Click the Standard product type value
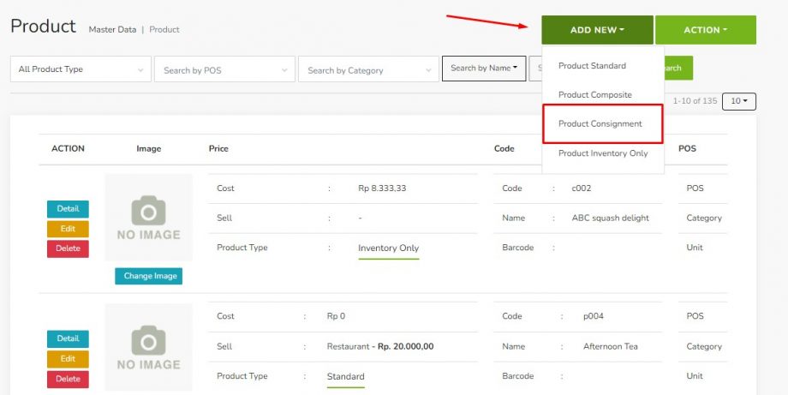 [346, 376]
